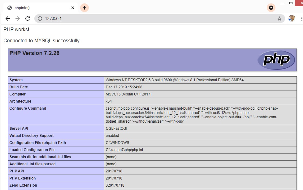The image size is (303, 190).
Task: Click the Loaded Configuration File path value
Action: point(124,150)
